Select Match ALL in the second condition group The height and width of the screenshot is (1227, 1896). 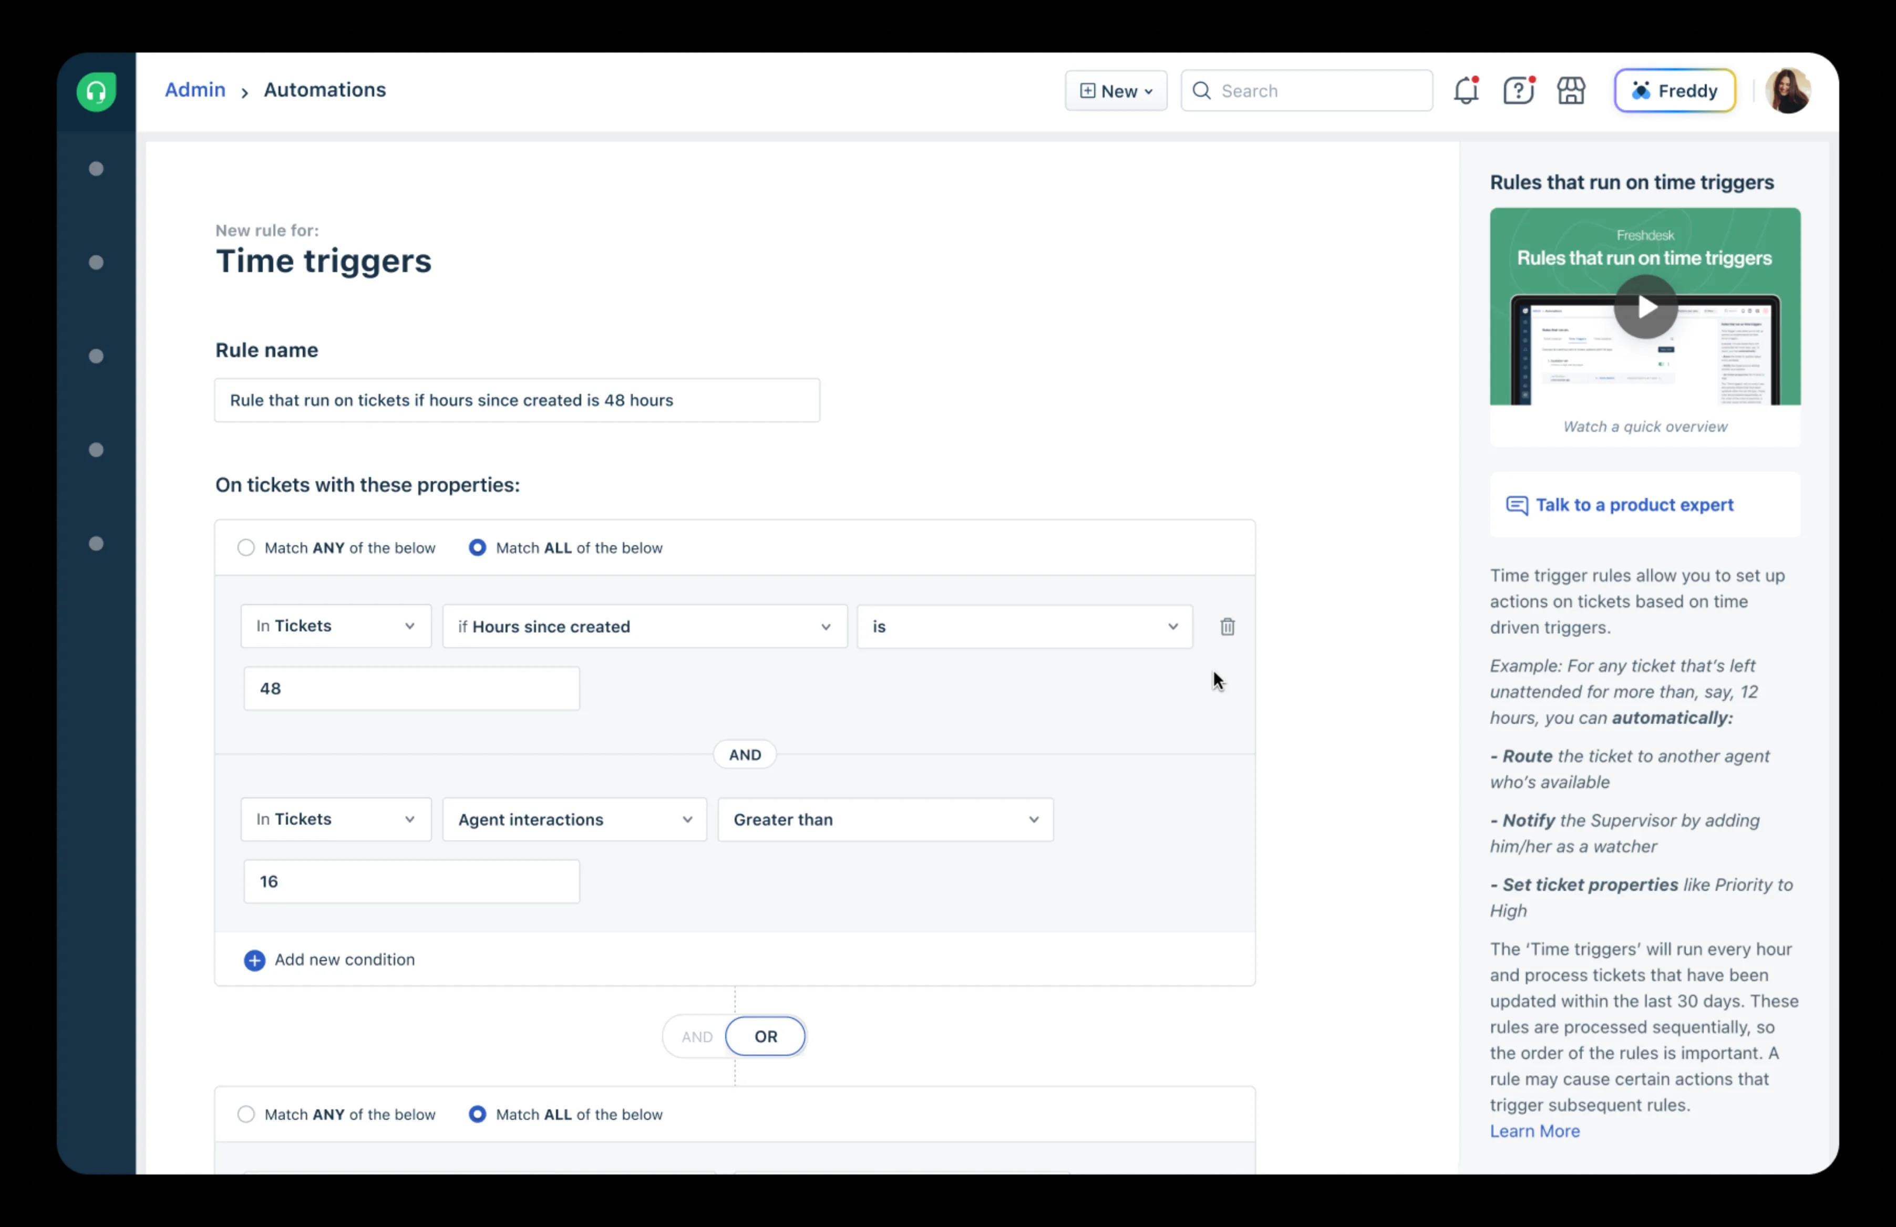[x=477, y=1114]
